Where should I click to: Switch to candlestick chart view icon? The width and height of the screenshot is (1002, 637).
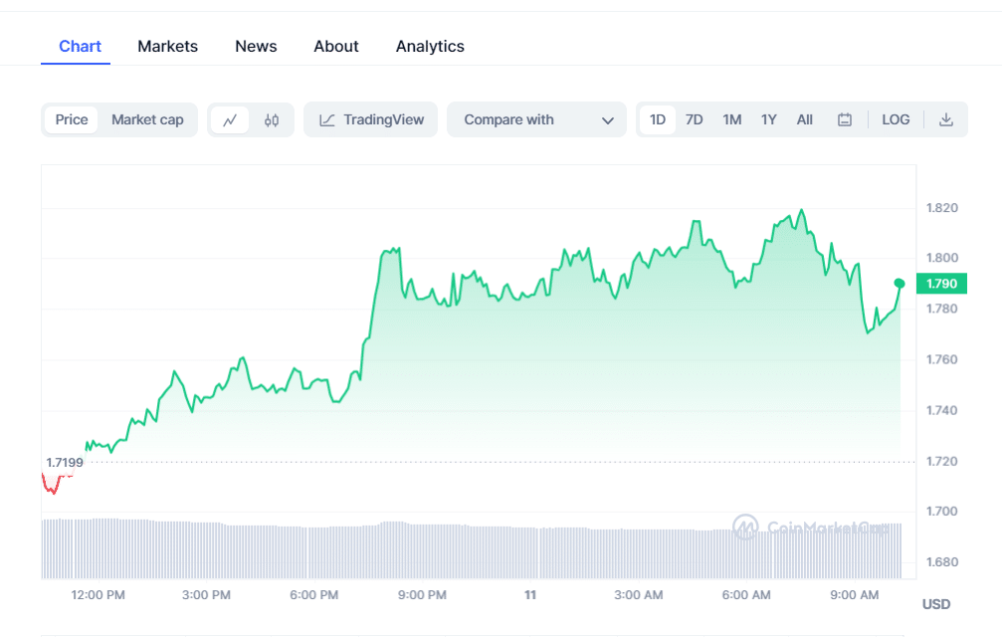click(272, 119)
